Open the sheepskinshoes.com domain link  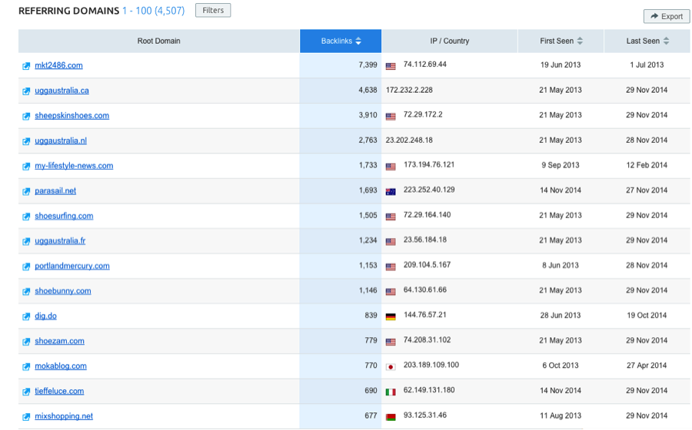[72, 115]
